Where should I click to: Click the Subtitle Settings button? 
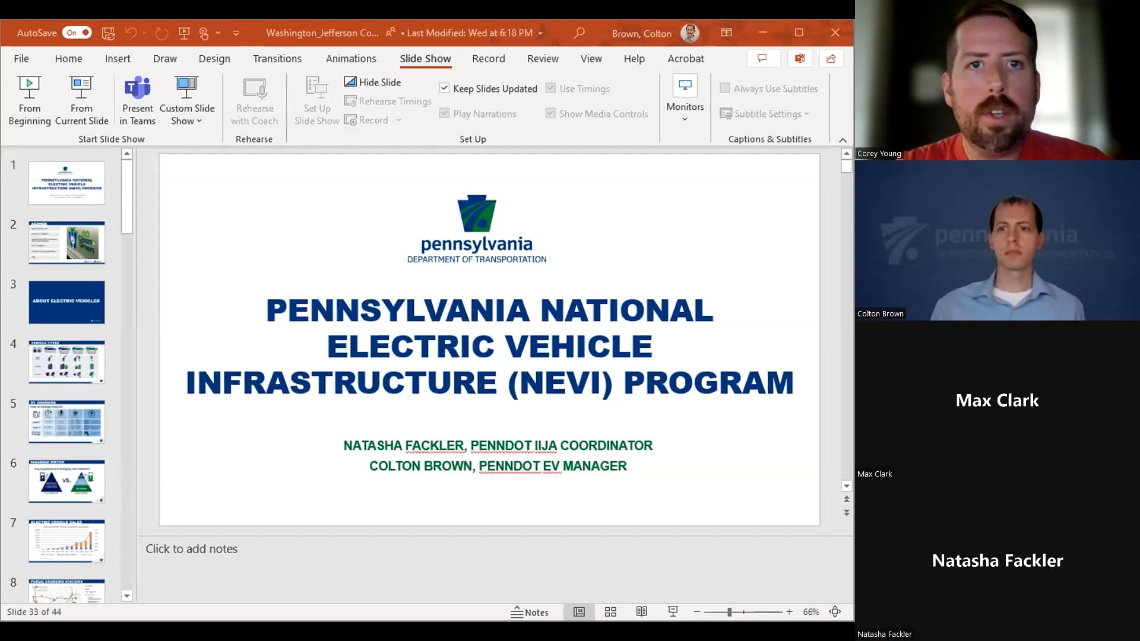pos(765,113)
